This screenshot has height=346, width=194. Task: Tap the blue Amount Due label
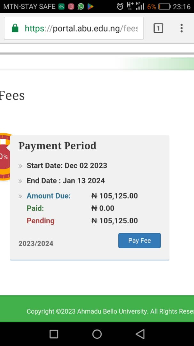point(49,196)
